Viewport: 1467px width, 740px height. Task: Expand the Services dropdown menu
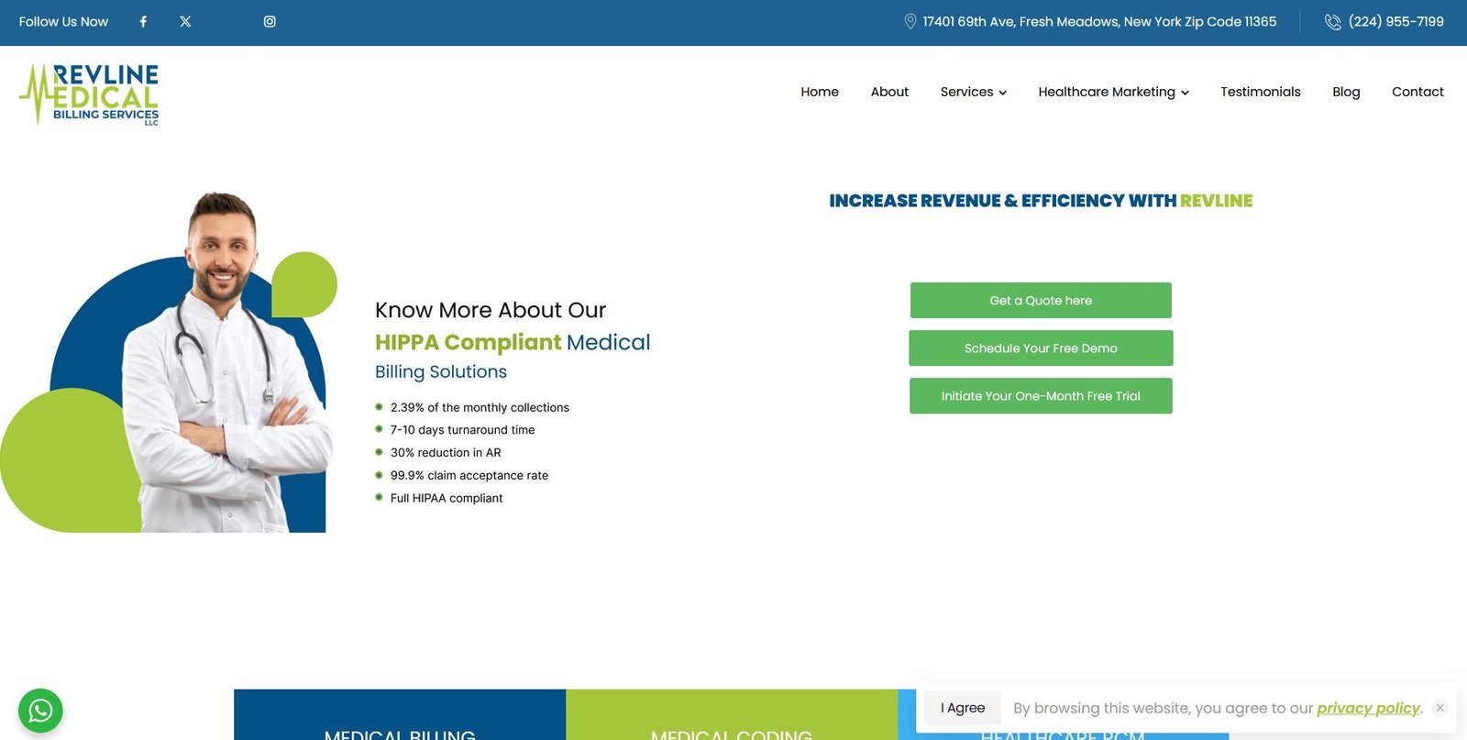[973, 92]
